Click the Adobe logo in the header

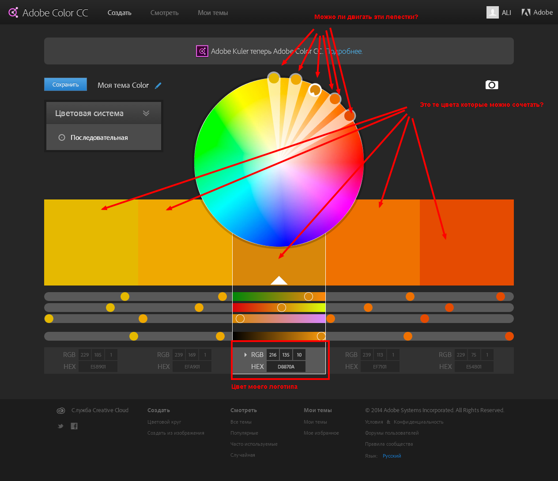[537, 12]
